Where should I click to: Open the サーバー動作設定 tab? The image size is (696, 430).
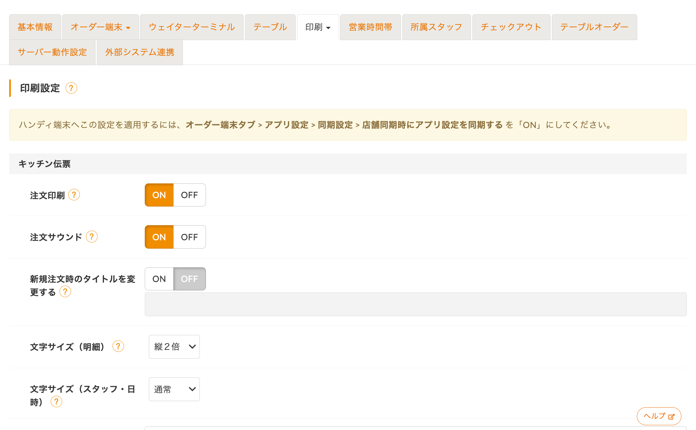click(52, 52)
